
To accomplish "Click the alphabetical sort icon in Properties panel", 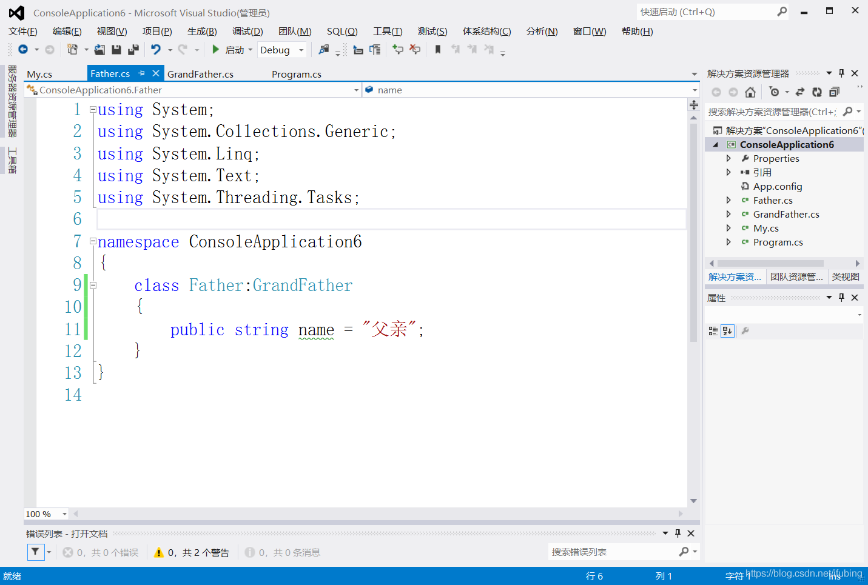I will tap(727, 331).
